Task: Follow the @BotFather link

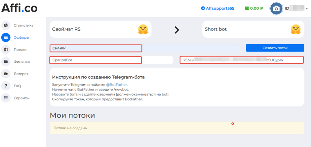Action: (116, 85)
